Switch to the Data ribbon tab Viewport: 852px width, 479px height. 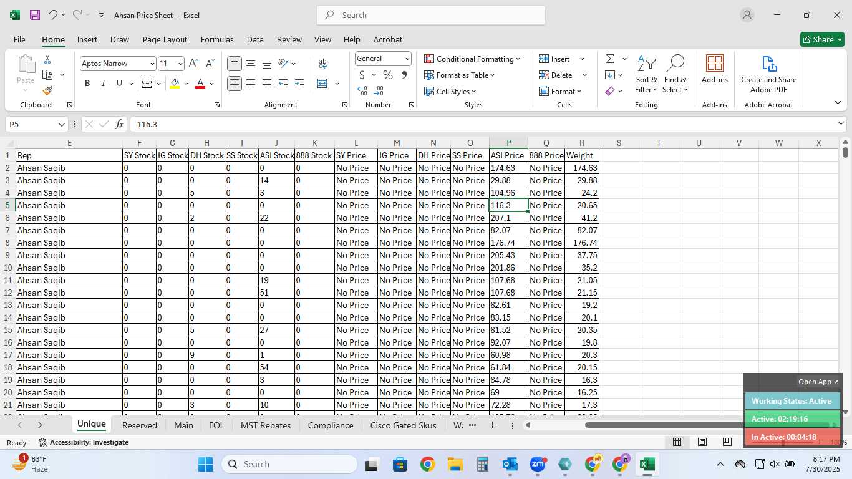click(x=255, y=39)
